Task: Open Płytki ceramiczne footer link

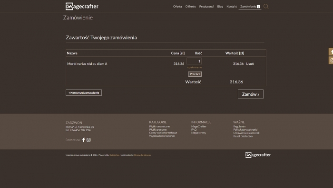Action: click(x=159, y=126)
